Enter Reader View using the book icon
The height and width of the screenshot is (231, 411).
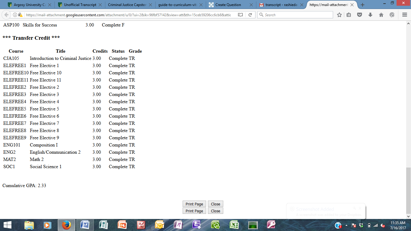coord(240,15)
